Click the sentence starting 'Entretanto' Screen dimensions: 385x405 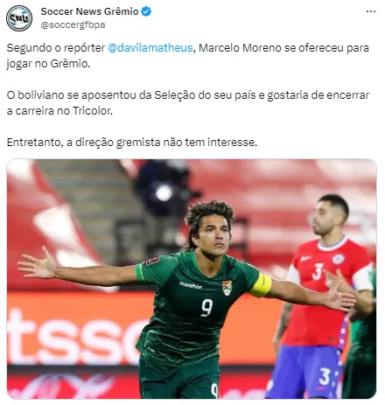(132, 143)
